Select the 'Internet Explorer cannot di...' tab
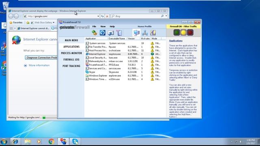This screenshot has height=146, width=260. pyautogui.click(x=33, y=28)
